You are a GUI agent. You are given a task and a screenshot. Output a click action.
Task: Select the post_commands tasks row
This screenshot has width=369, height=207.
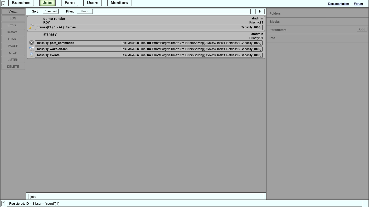point(149,43)
